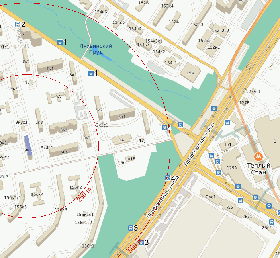Image resolution: width=280 pixels, height=258 pixels.
Task: Click building 129А near the metro
Action: point(232,168)
